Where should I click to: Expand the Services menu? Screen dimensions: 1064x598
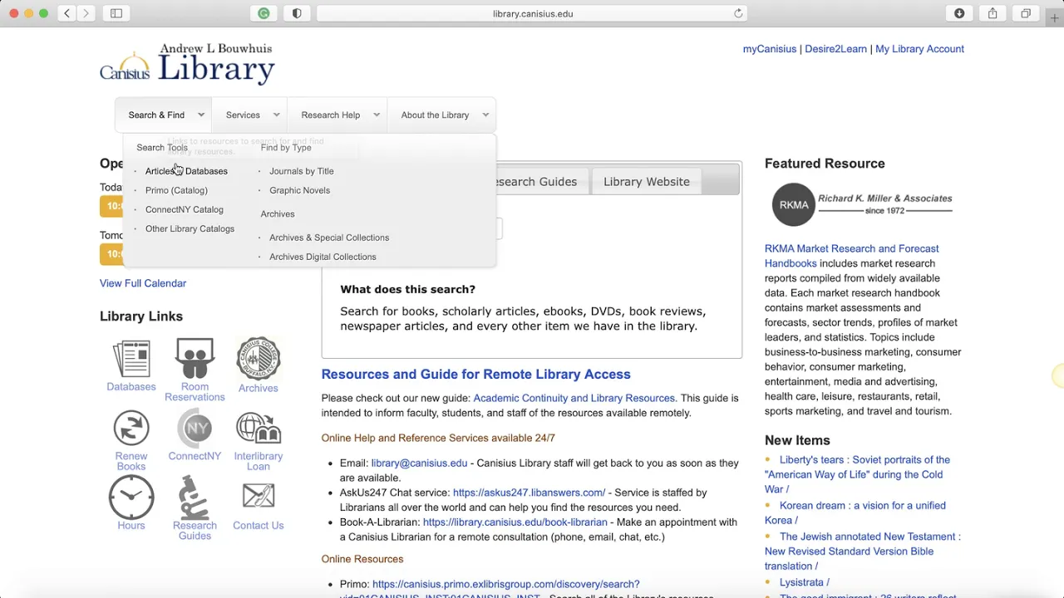click(251, 115)
